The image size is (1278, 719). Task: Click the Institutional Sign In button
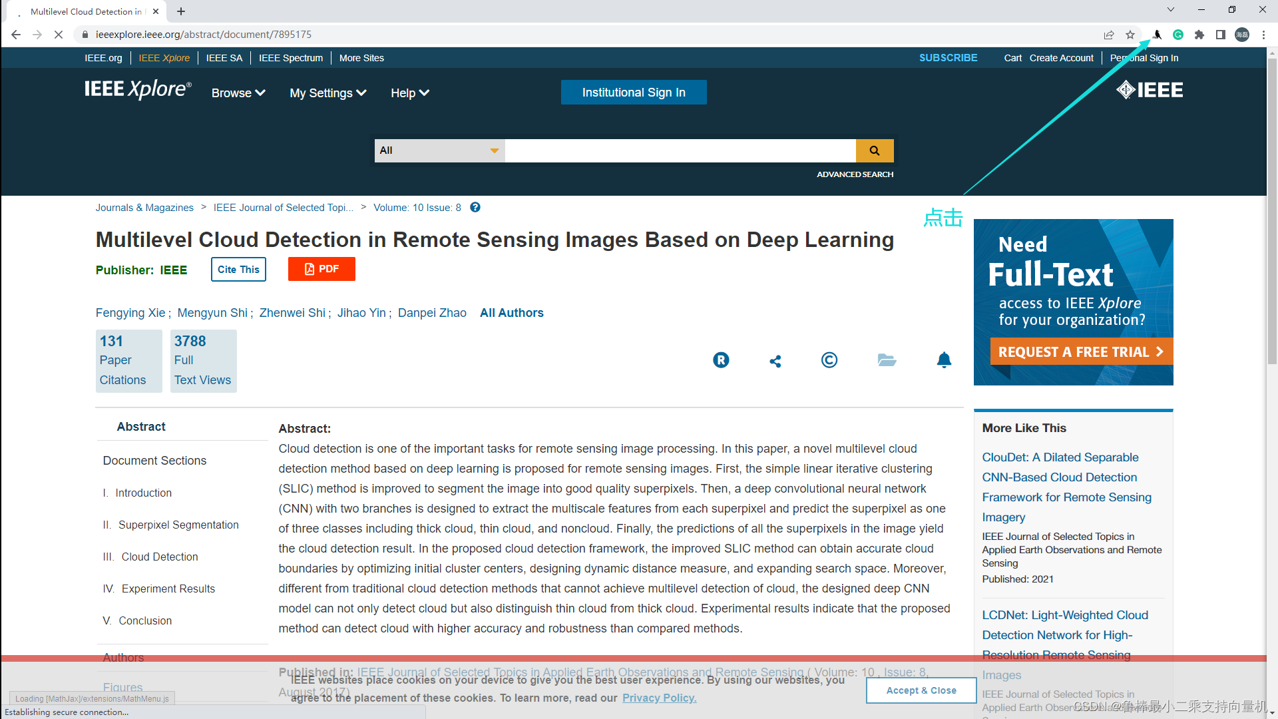634,93
